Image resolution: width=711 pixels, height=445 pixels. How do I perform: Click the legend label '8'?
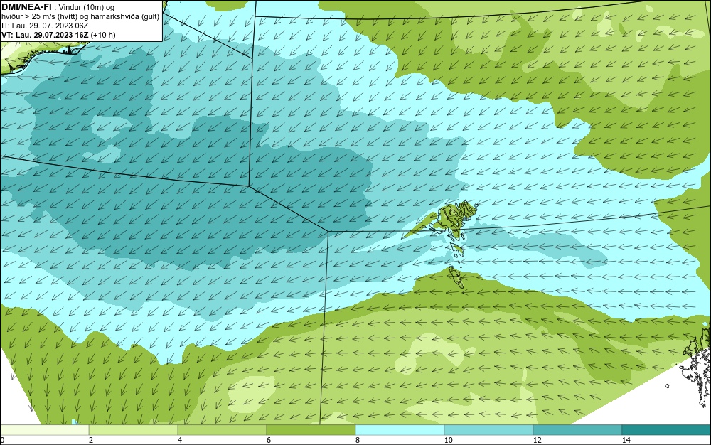358,440
